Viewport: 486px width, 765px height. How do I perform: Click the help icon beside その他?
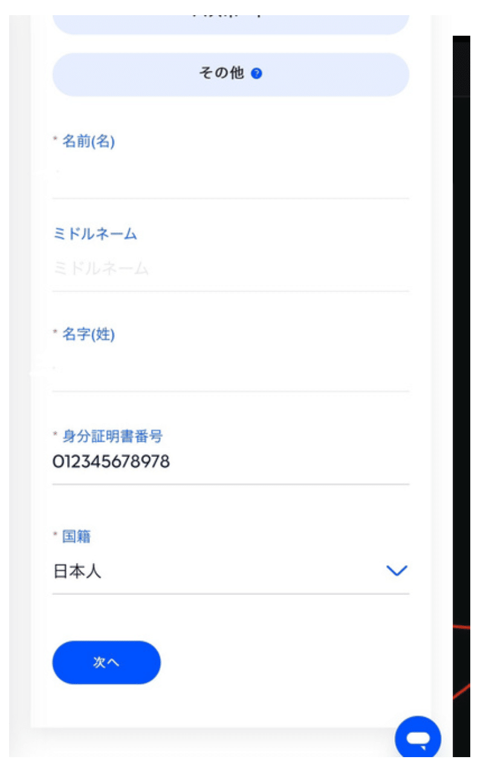(256, 74)
